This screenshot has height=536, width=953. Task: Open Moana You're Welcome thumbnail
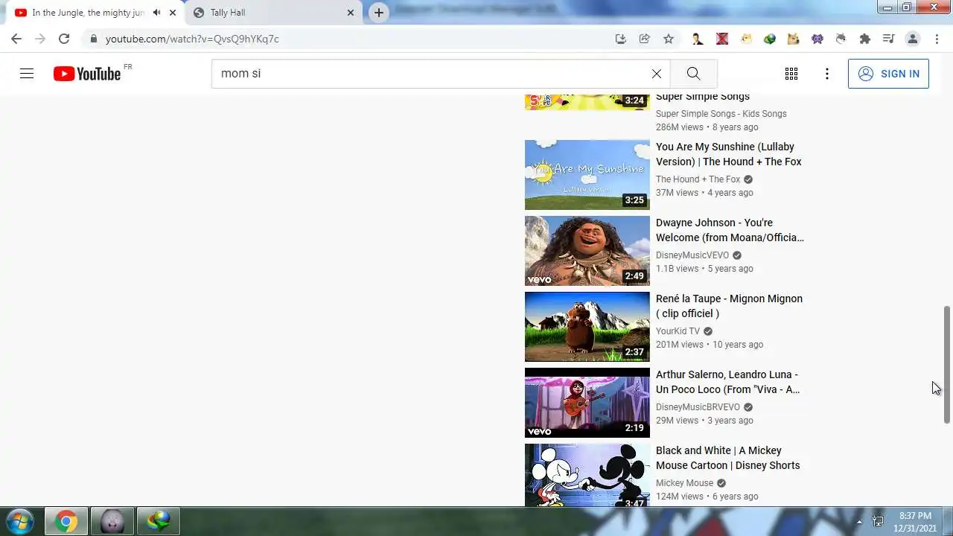(587, 251)
